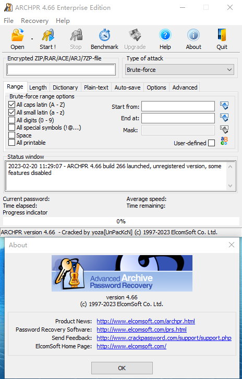
Task: Open the Help question mark icon
Action: pos(165,35)
